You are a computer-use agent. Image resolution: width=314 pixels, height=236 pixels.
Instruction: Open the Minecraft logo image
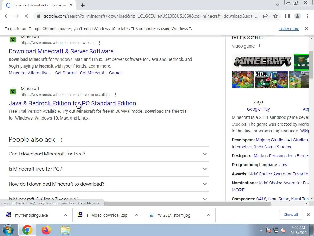click(x=262, y=62)
